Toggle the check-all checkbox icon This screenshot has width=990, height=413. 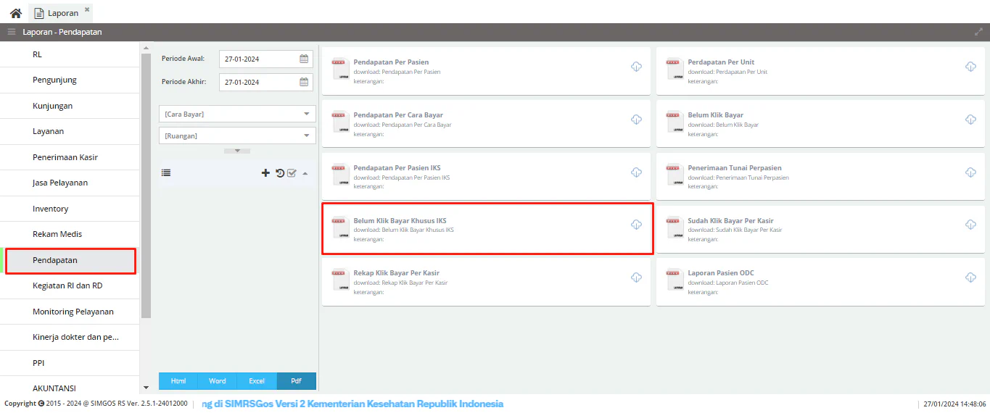point(292,172)
